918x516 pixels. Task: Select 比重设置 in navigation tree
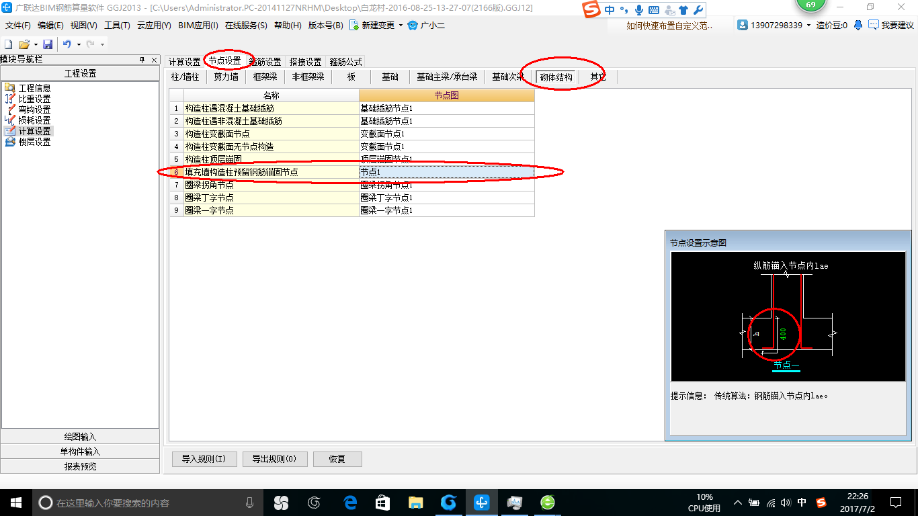34,99
